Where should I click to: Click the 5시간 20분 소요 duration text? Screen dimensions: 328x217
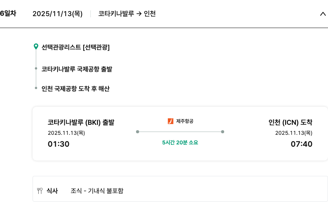pyautogui.click(x=180, y=142)
